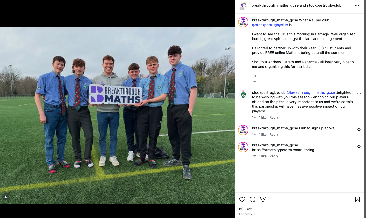Viewport: 366px width, 218px height.
Task: Like the stockportrugbyclub comment
Action: pyautogui.click(x=359, y=94)
